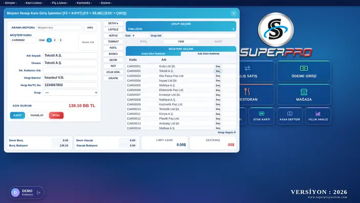This screenshot has height=203, width=360.
Task: Click the Kodu column header
Action: (x=133, y=59)
